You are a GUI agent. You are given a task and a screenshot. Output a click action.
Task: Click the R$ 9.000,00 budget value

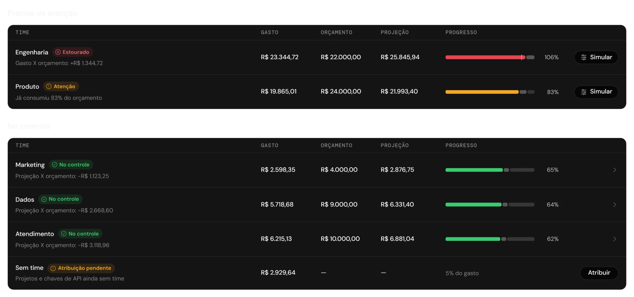coord(339,205)
